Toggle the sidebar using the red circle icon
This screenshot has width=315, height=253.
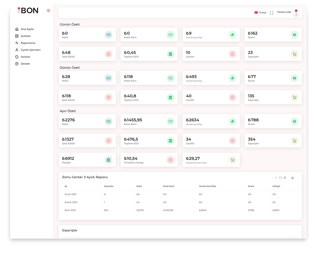(48, 10)
